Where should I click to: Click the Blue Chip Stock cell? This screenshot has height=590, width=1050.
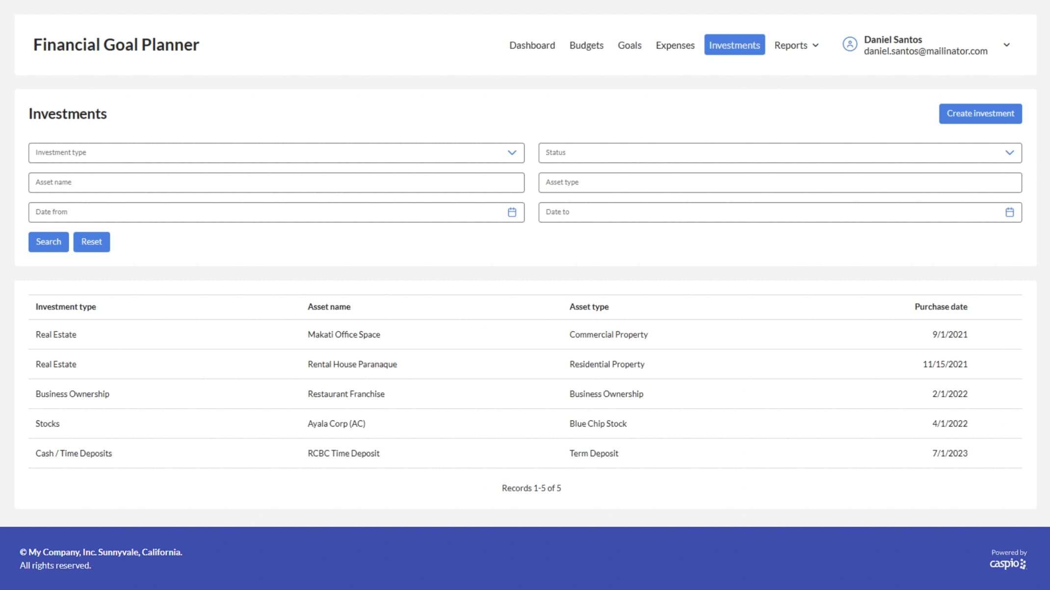tap(598, 424)
